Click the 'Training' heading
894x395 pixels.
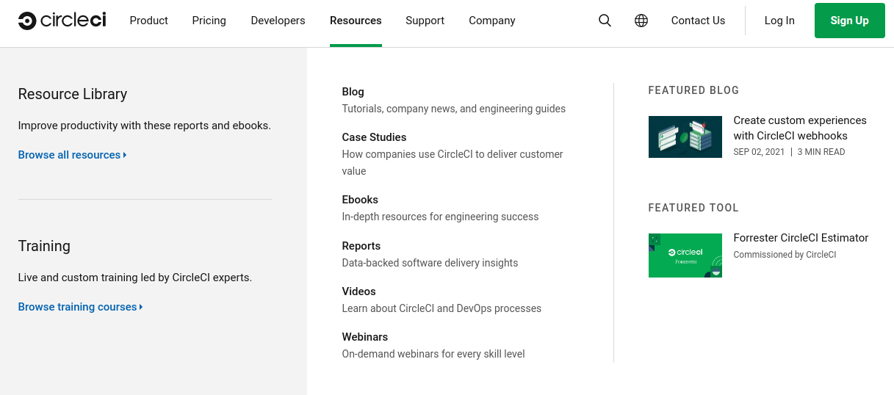(44, 246)
